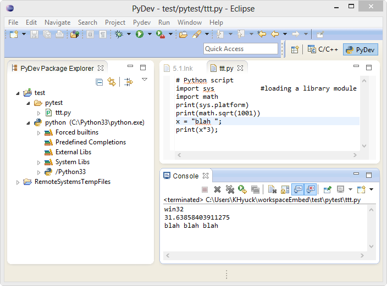Click Remove Launch X icon in Console
Screen dimensions: 387x286
coord(217,189)
